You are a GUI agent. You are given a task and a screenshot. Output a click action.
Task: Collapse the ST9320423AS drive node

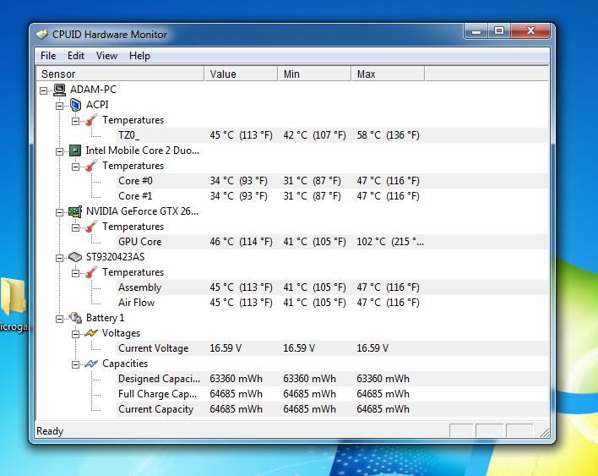tap(59, 258)
